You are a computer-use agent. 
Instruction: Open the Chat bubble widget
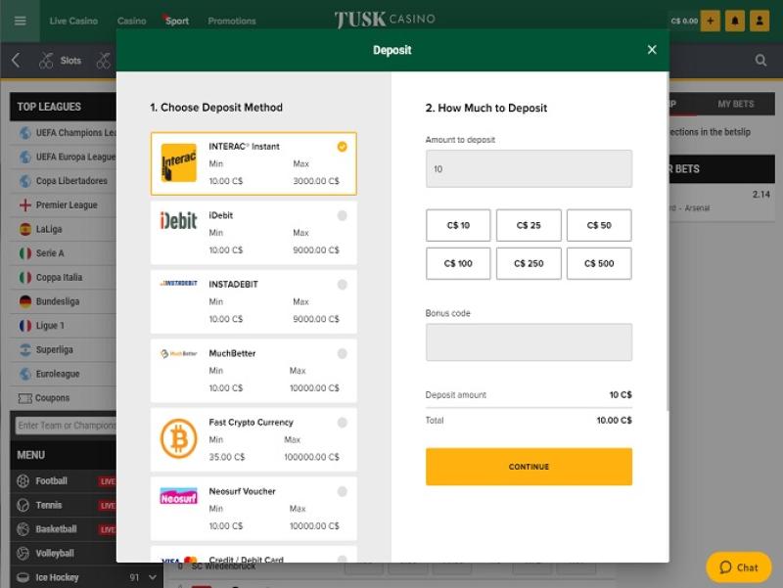[739, 567]
